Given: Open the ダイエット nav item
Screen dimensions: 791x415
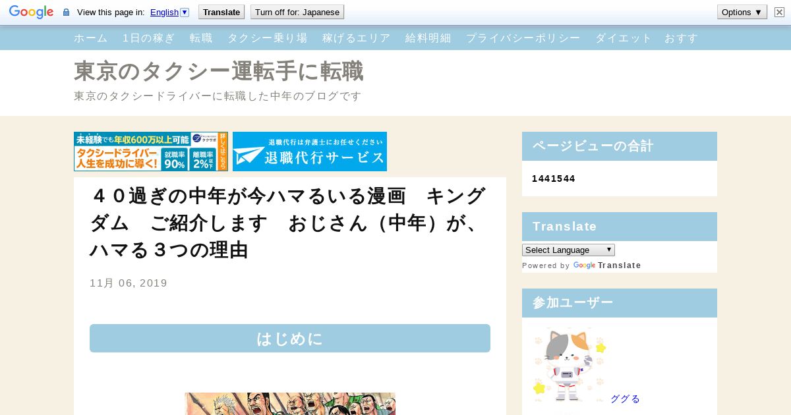Looking at the screenshot, I should [x=623, y=38].
